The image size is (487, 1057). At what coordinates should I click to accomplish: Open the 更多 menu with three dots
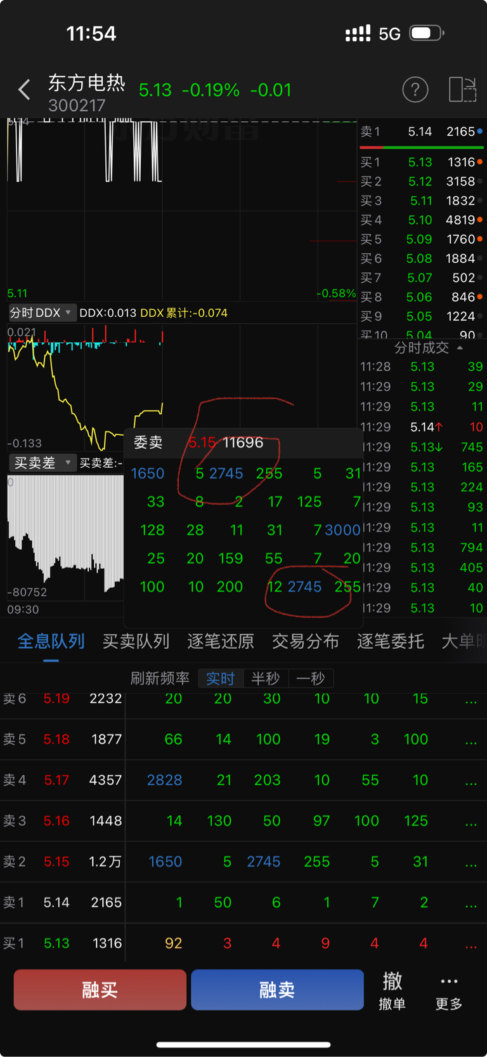pyautogui.click(x=449, y=993)
